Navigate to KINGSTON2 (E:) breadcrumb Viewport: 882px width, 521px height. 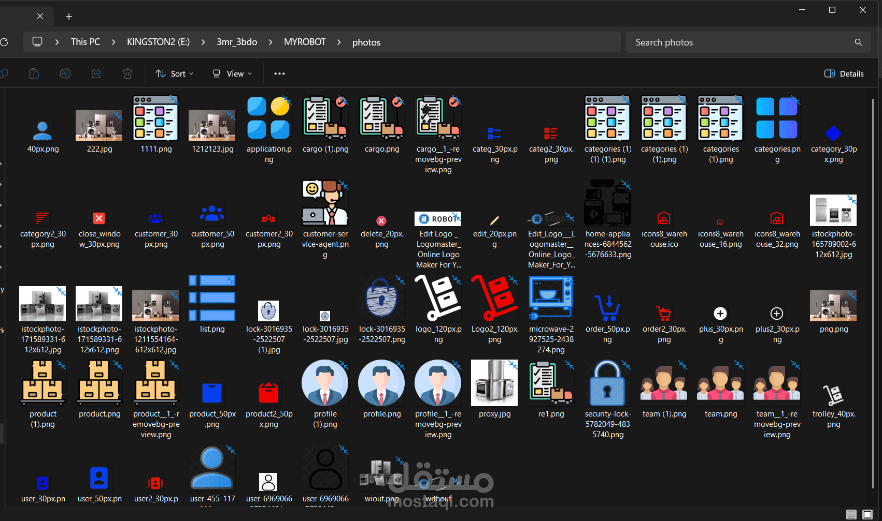point(158,42)
